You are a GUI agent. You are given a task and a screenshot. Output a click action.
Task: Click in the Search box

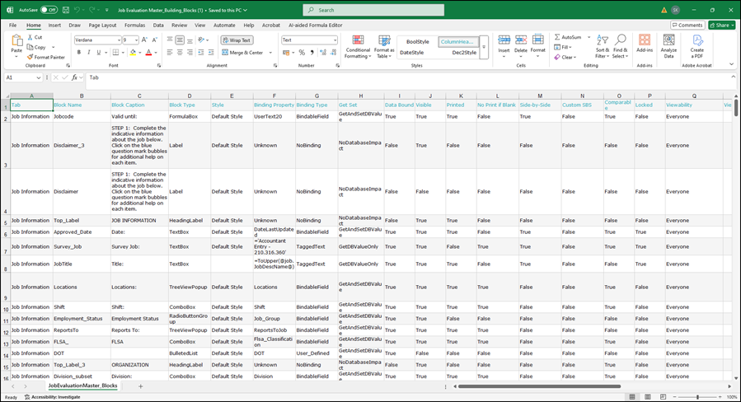[373, 10]
